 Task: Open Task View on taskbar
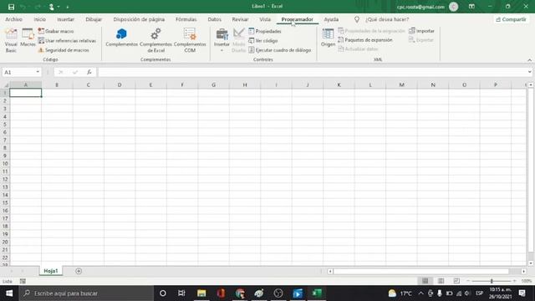(x=181, y=293)
